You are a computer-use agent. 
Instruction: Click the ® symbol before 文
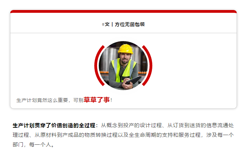pyautogui.click(x=103, y=25)
